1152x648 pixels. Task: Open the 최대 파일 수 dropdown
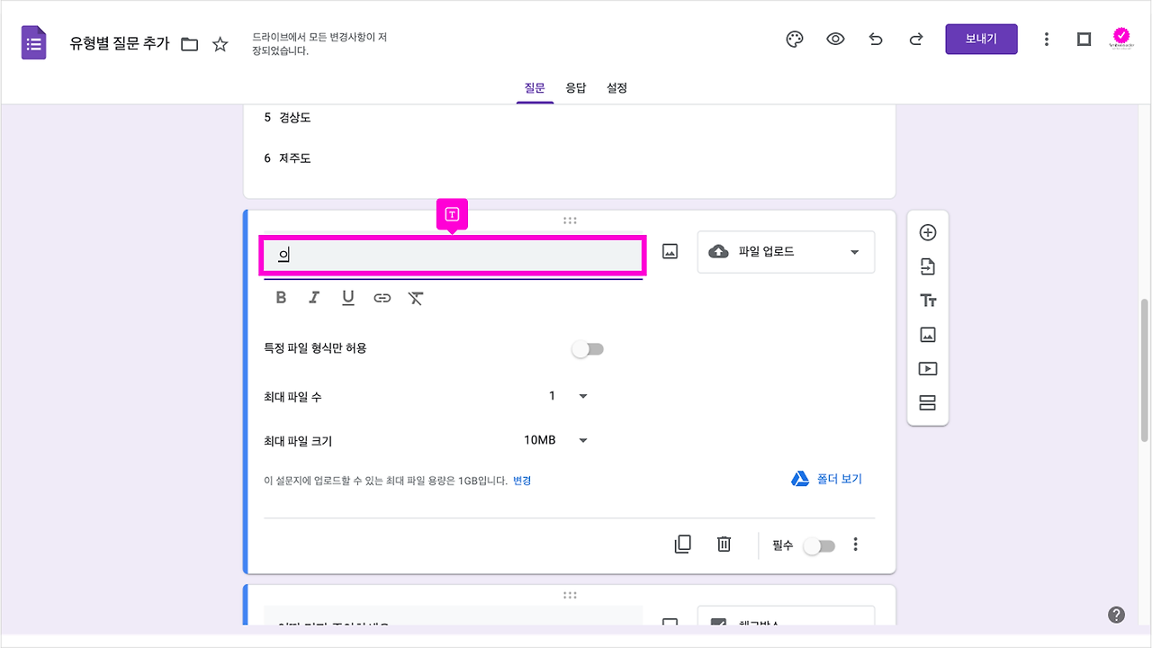pos(582,395)
